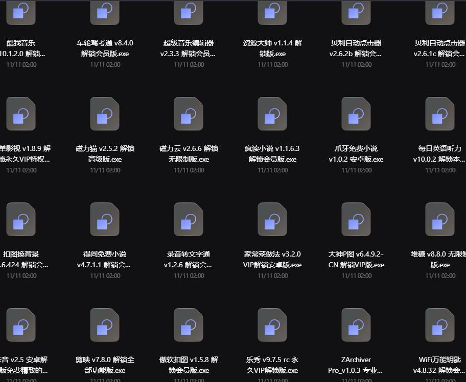Open the 大神P图 v6.4.9.2-CN file icon
The height and width of the screenshot is (382, 466).
(x=356, y=219)
